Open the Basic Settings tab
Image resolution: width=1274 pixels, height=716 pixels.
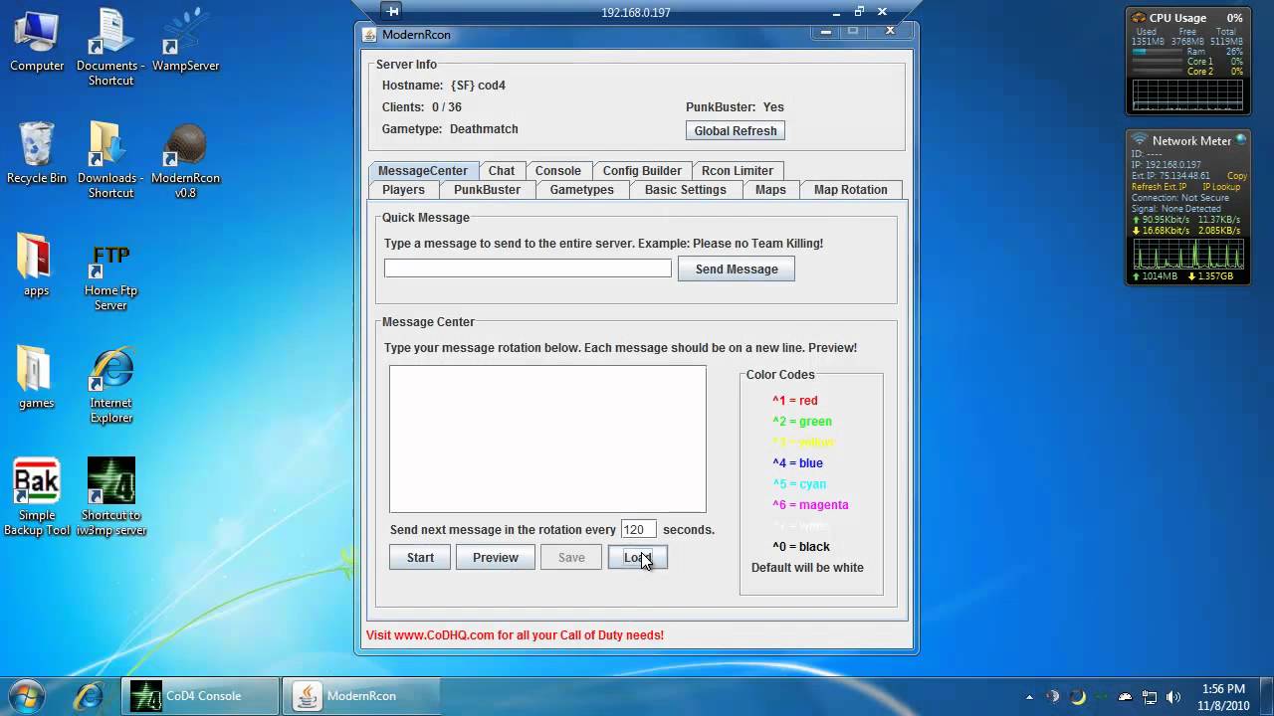[x=685, y=190]
